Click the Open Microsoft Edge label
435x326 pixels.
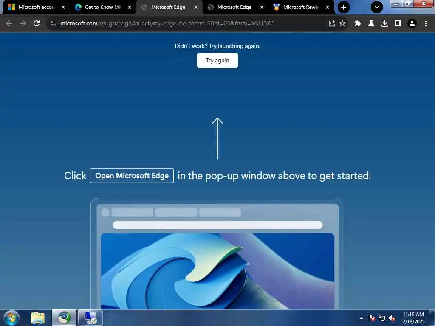coord(132,175)
